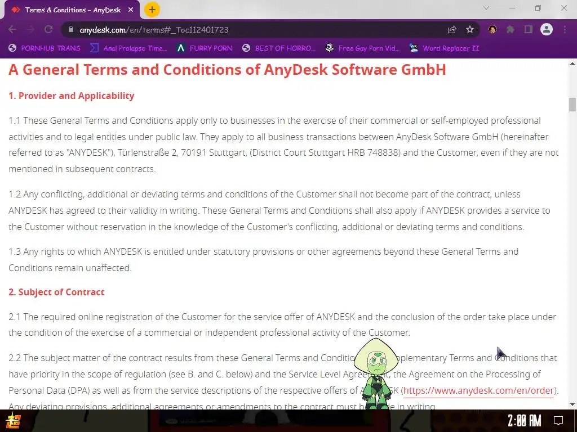Image resolution: width=577 pixels, height=432 pixels.
Task: Open the Word Replacer II bookmark
Action: [x=444, y=48]
